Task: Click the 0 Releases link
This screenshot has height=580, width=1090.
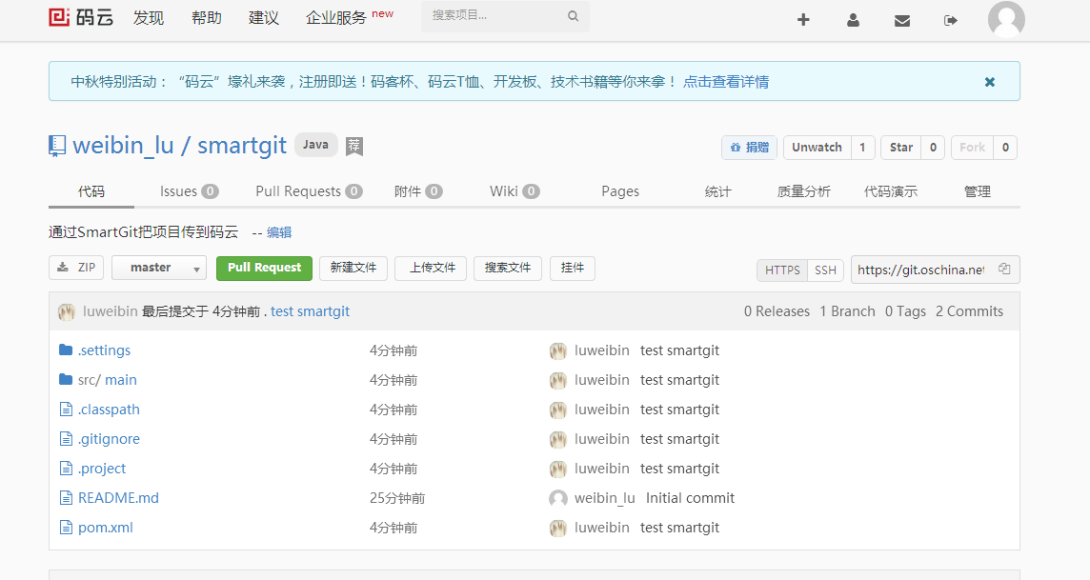Action: click(x=777, y=311)
